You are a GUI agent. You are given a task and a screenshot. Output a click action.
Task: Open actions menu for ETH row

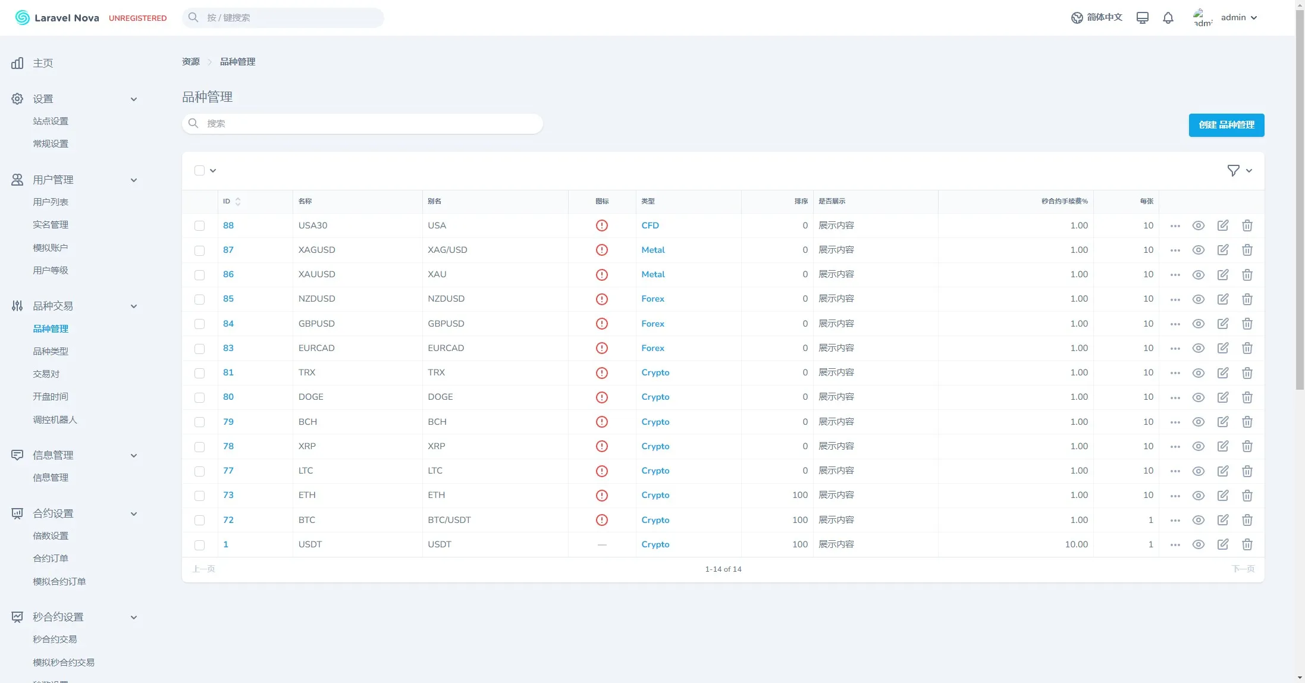coord(1175,496)
